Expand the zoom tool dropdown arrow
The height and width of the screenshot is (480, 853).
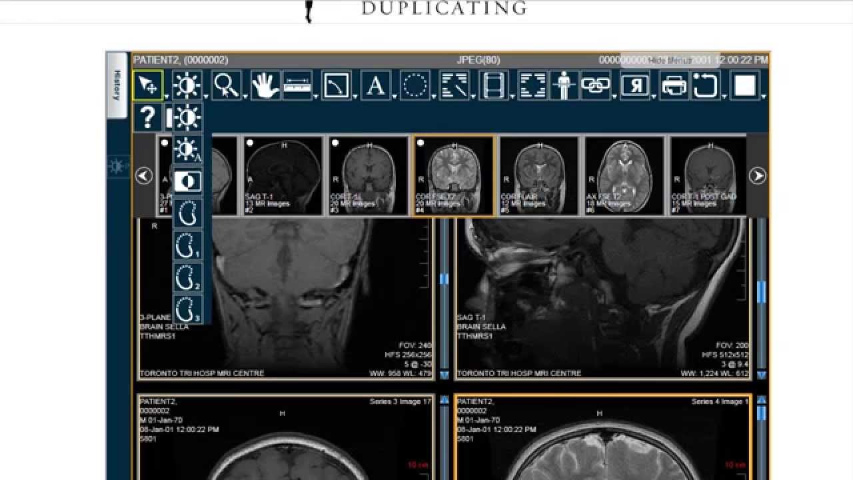[x=245, y=97]
